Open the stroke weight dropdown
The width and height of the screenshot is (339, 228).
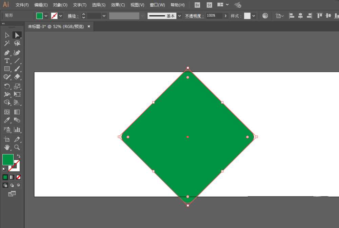104,16
